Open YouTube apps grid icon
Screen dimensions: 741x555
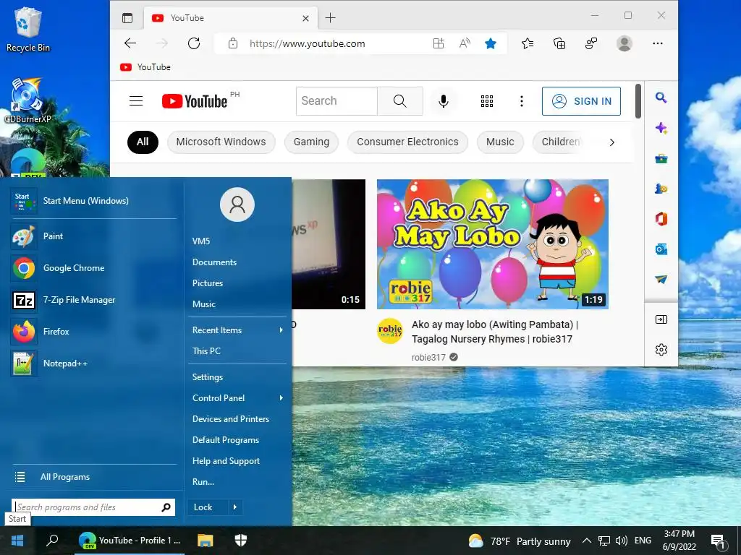pos(487,101)
